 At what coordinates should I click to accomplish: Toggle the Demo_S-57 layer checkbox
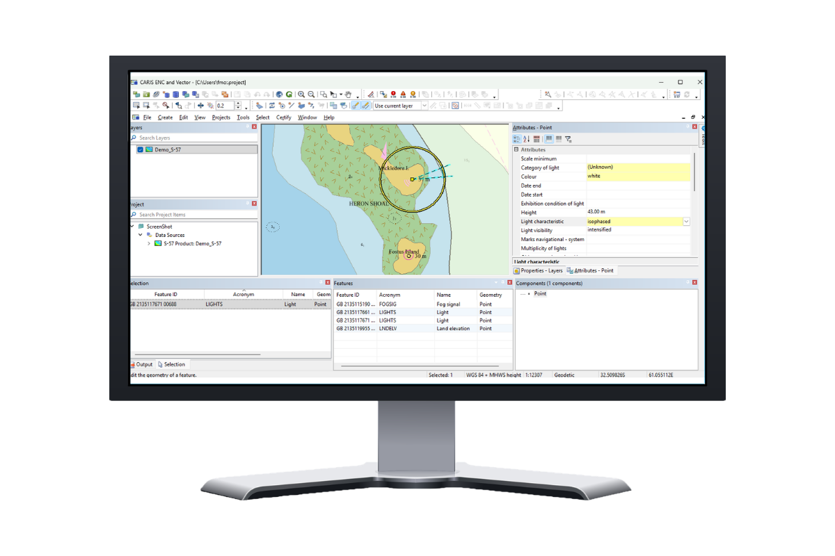141,149
